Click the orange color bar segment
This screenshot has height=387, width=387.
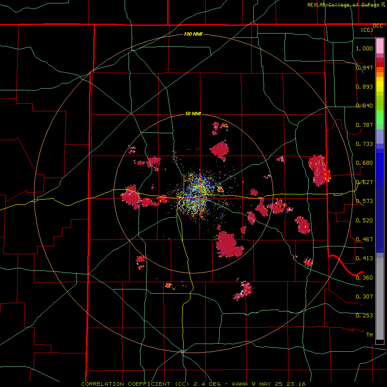(x=380, y=74)
